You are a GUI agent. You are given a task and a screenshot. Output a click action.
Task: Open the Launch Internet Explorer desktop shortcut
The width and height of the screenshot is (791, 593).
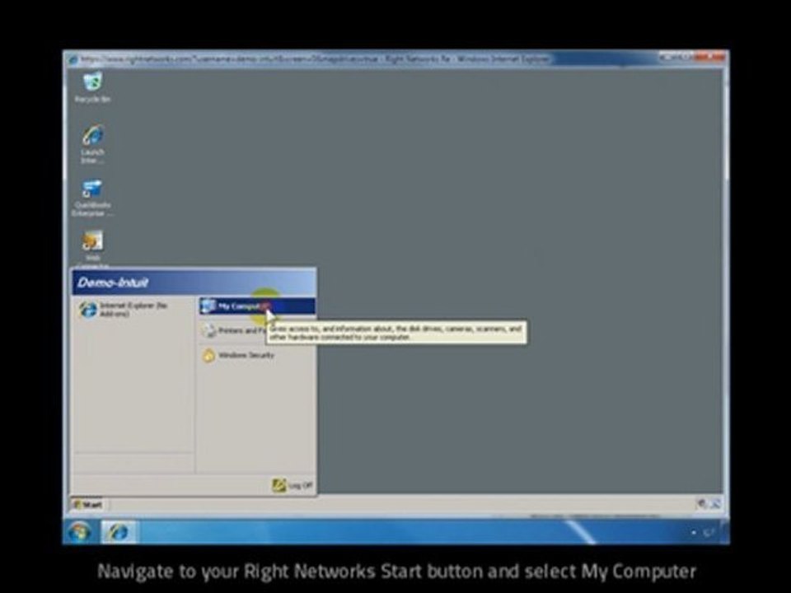(x=92, y=143)
